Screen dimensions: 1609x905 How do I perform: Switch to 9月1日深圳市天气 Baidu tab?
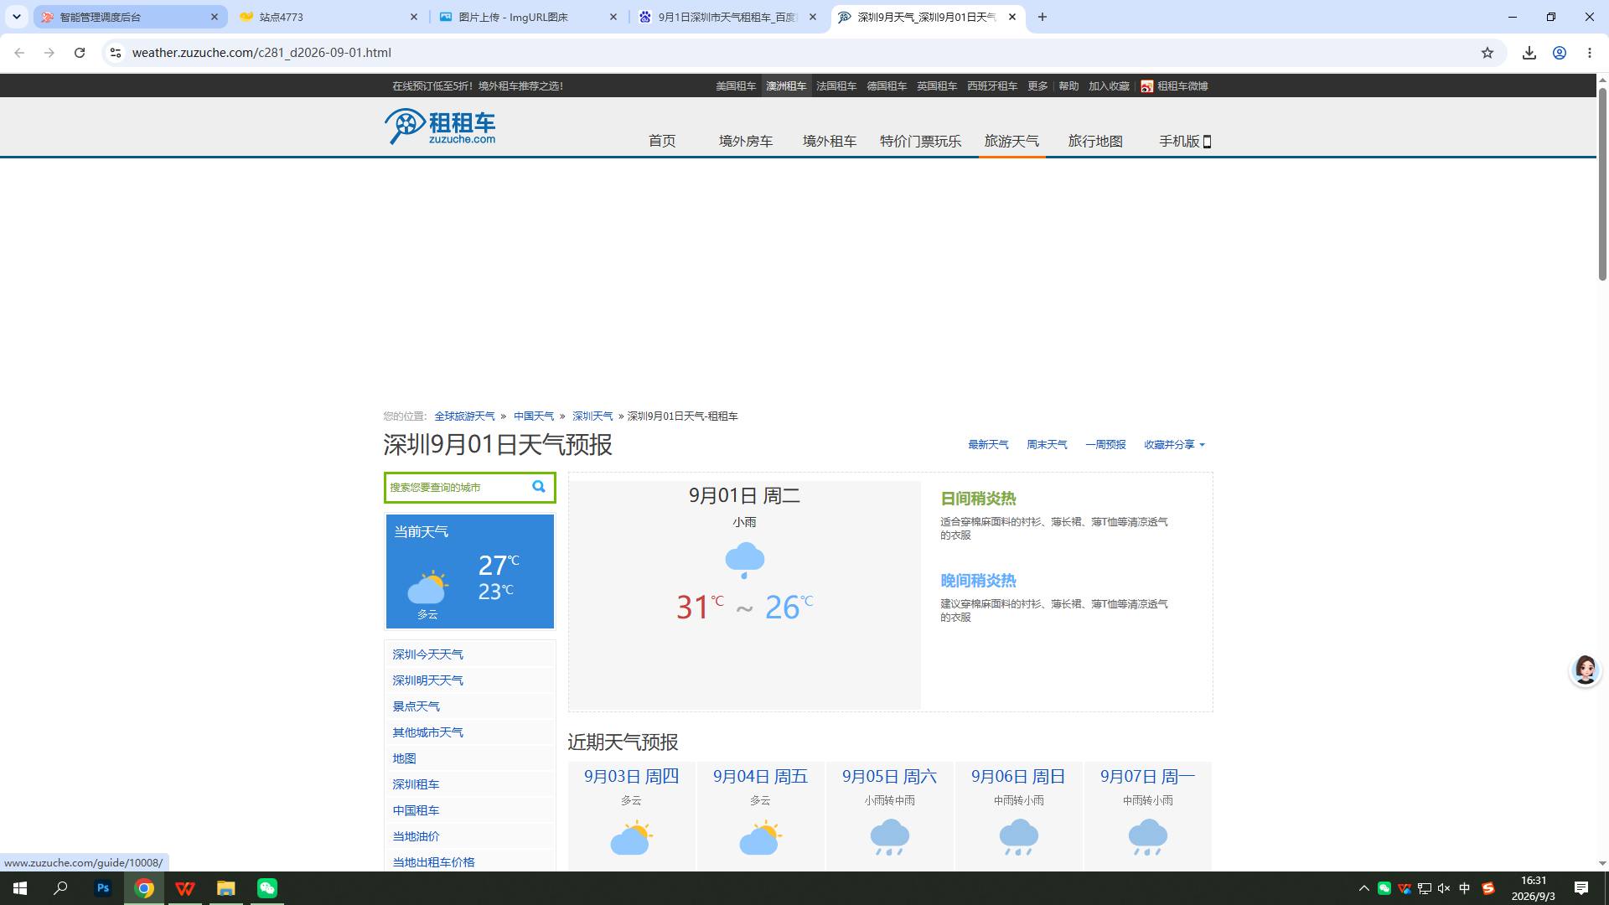(728, 17)
